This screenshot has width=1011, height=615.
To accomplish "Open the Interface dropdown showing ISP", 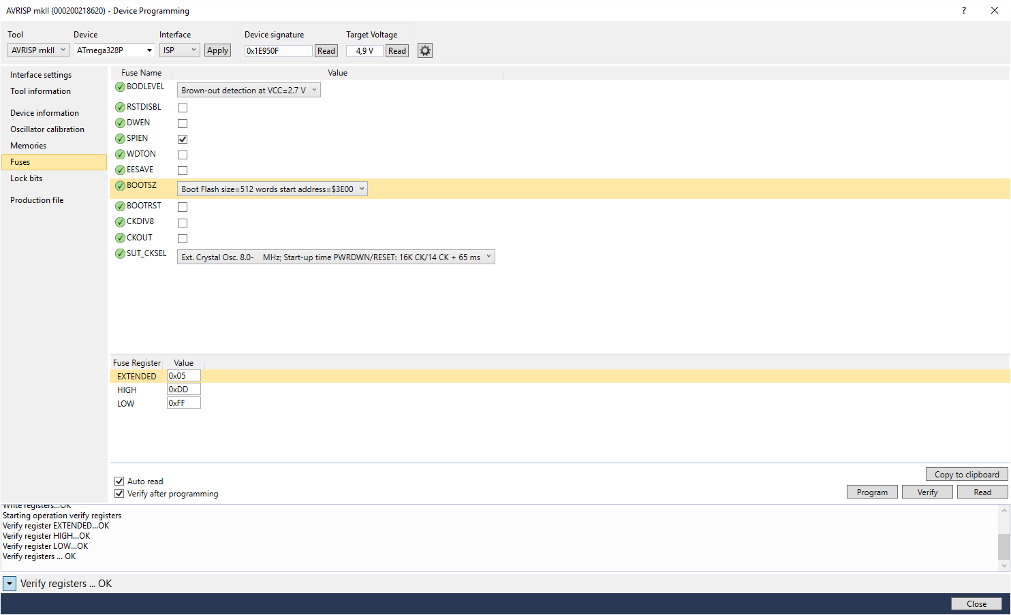I will pos(179,50).
